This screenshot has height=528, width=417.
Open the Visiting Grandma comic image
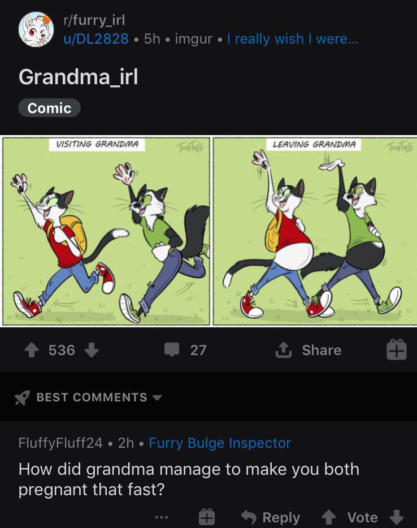pos(106,231)
